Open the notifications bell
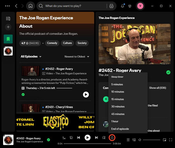 tap(122, 6)
